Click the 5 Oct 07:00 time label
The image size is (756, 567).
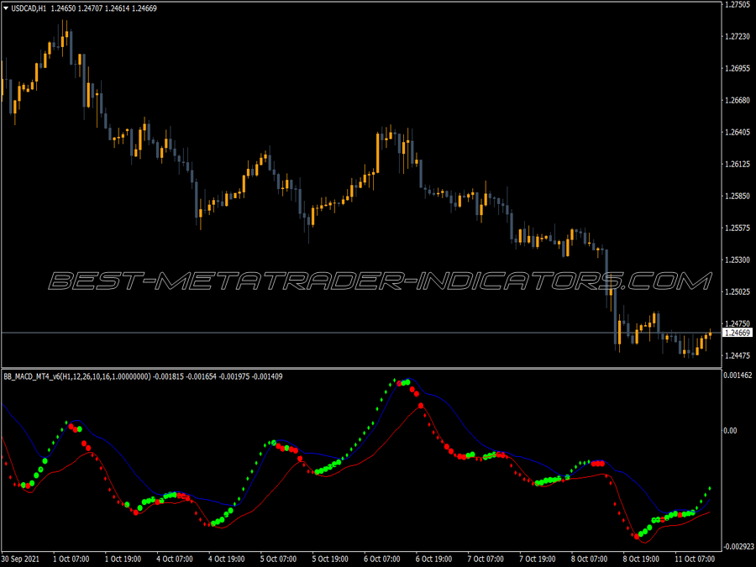click(278, 559)
